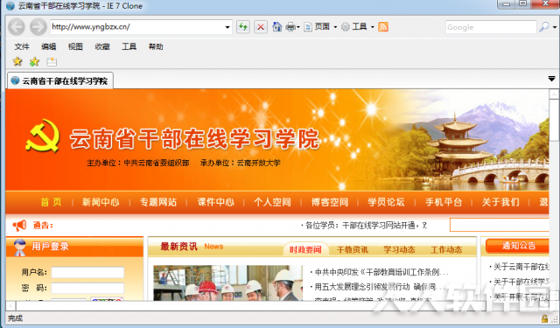Image resolution: width=560 pixels, height=328 pixels.
Task: Open news link 用五大发展理念引领发展行动
Action: point(378,287)
